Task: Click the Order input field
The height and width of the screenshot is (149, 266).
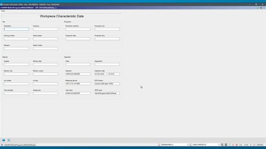Action: coord(78,65)
